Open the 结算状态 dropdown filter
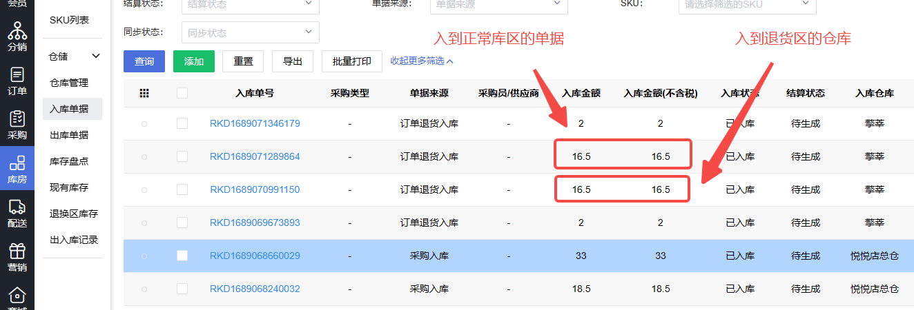 (x=250, y=4)
